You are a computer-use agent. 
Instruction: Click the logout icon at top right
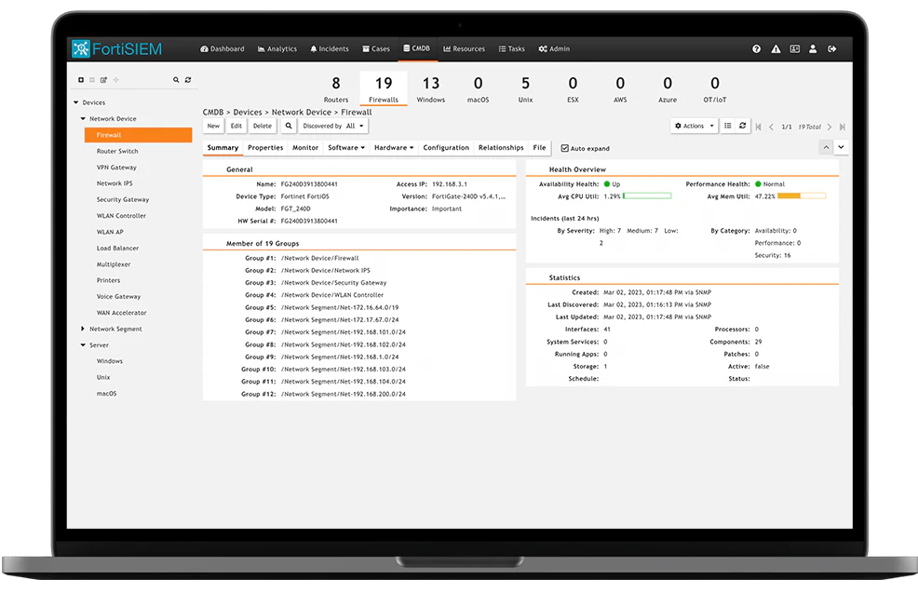coord(831,48)
